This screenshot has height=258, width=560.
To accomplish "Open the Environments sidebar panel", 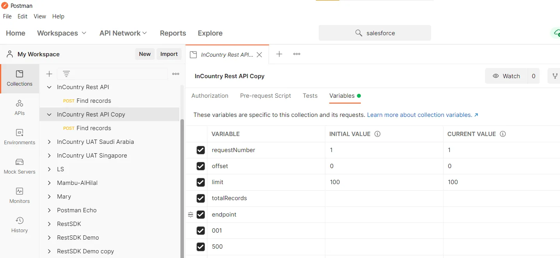I will [x=20, y=137].
